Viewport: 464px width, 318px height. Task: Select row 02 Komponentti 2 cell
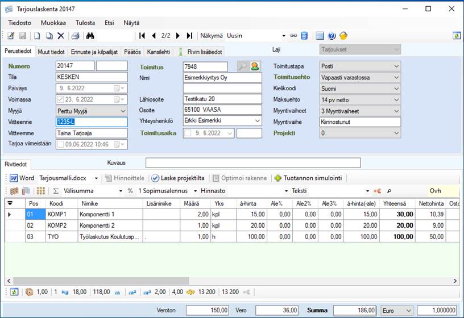(110, 225)
